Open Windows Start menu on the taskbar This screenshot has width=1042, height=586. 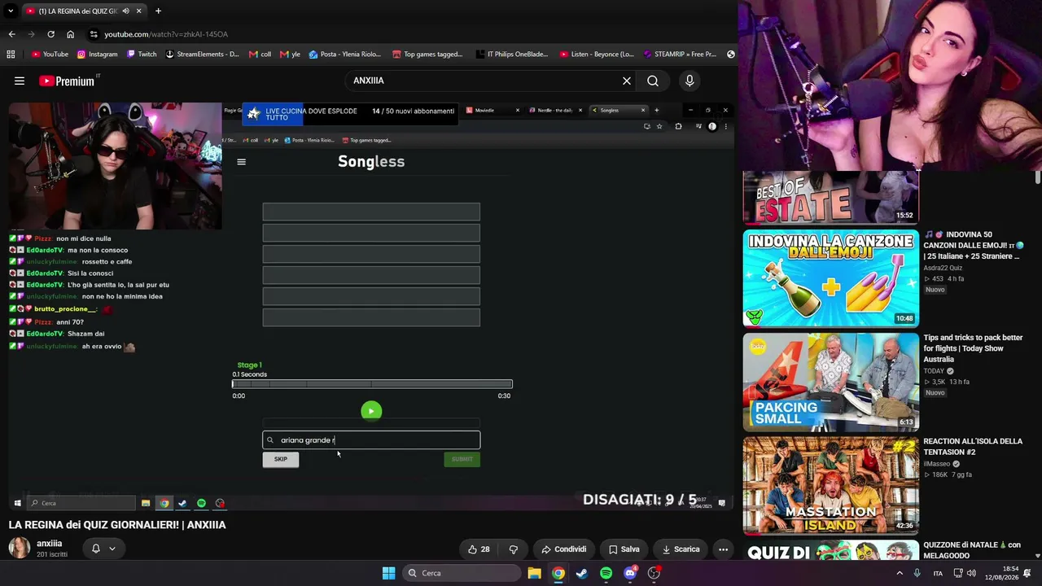389,573
